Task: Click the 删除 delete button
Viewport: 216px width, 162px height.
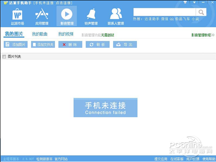Action: tap(70, 44)
